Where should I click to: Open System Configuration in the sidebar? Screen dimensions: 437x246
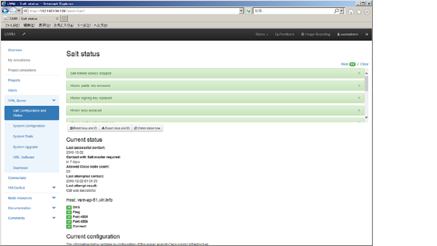(29, 126)
